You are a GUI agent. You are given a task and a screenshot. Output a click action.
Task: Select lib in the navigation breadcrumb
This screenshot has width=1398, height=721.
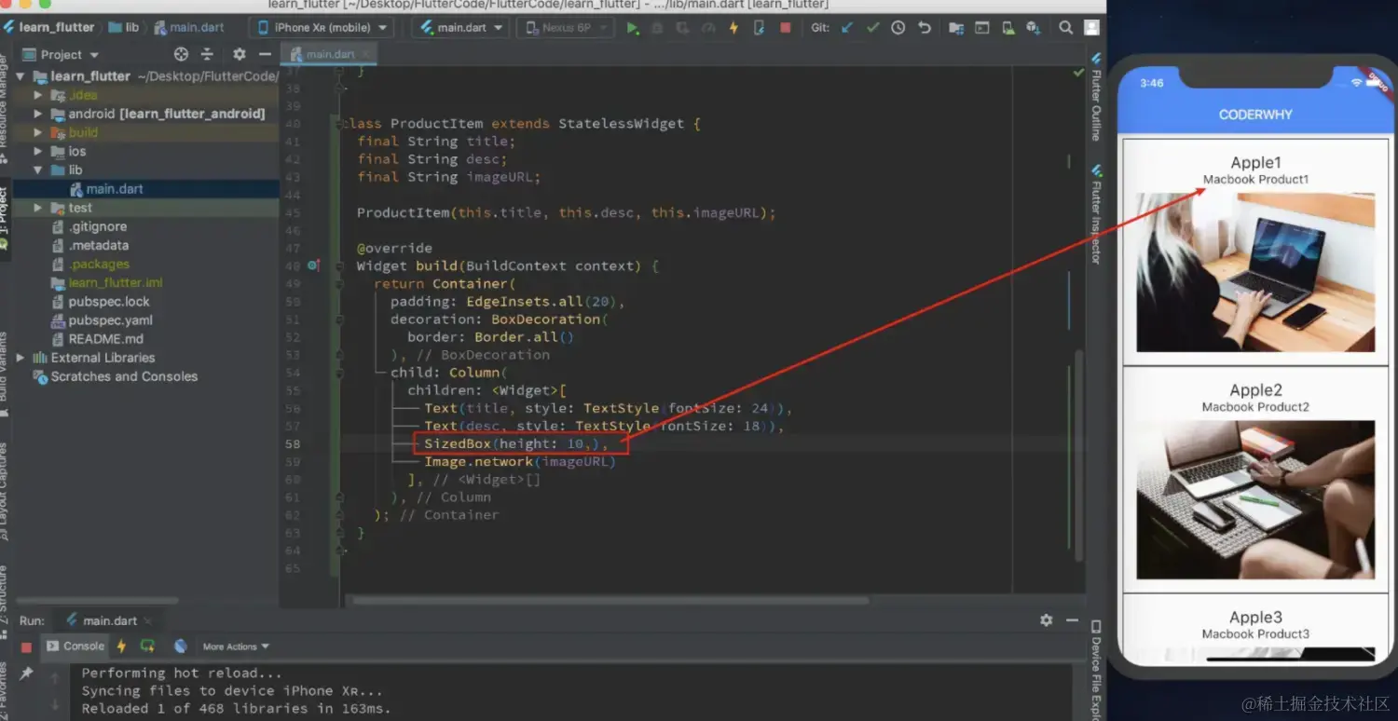coord(124,28)
